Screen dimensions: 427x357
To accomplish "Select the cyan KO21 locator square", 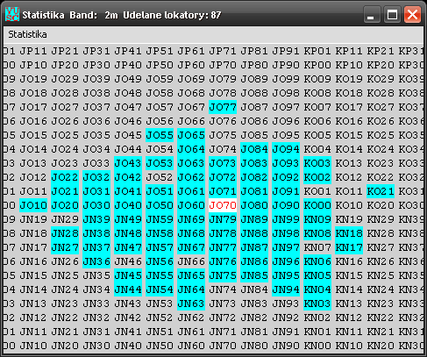I will click(x=381, y=191).
